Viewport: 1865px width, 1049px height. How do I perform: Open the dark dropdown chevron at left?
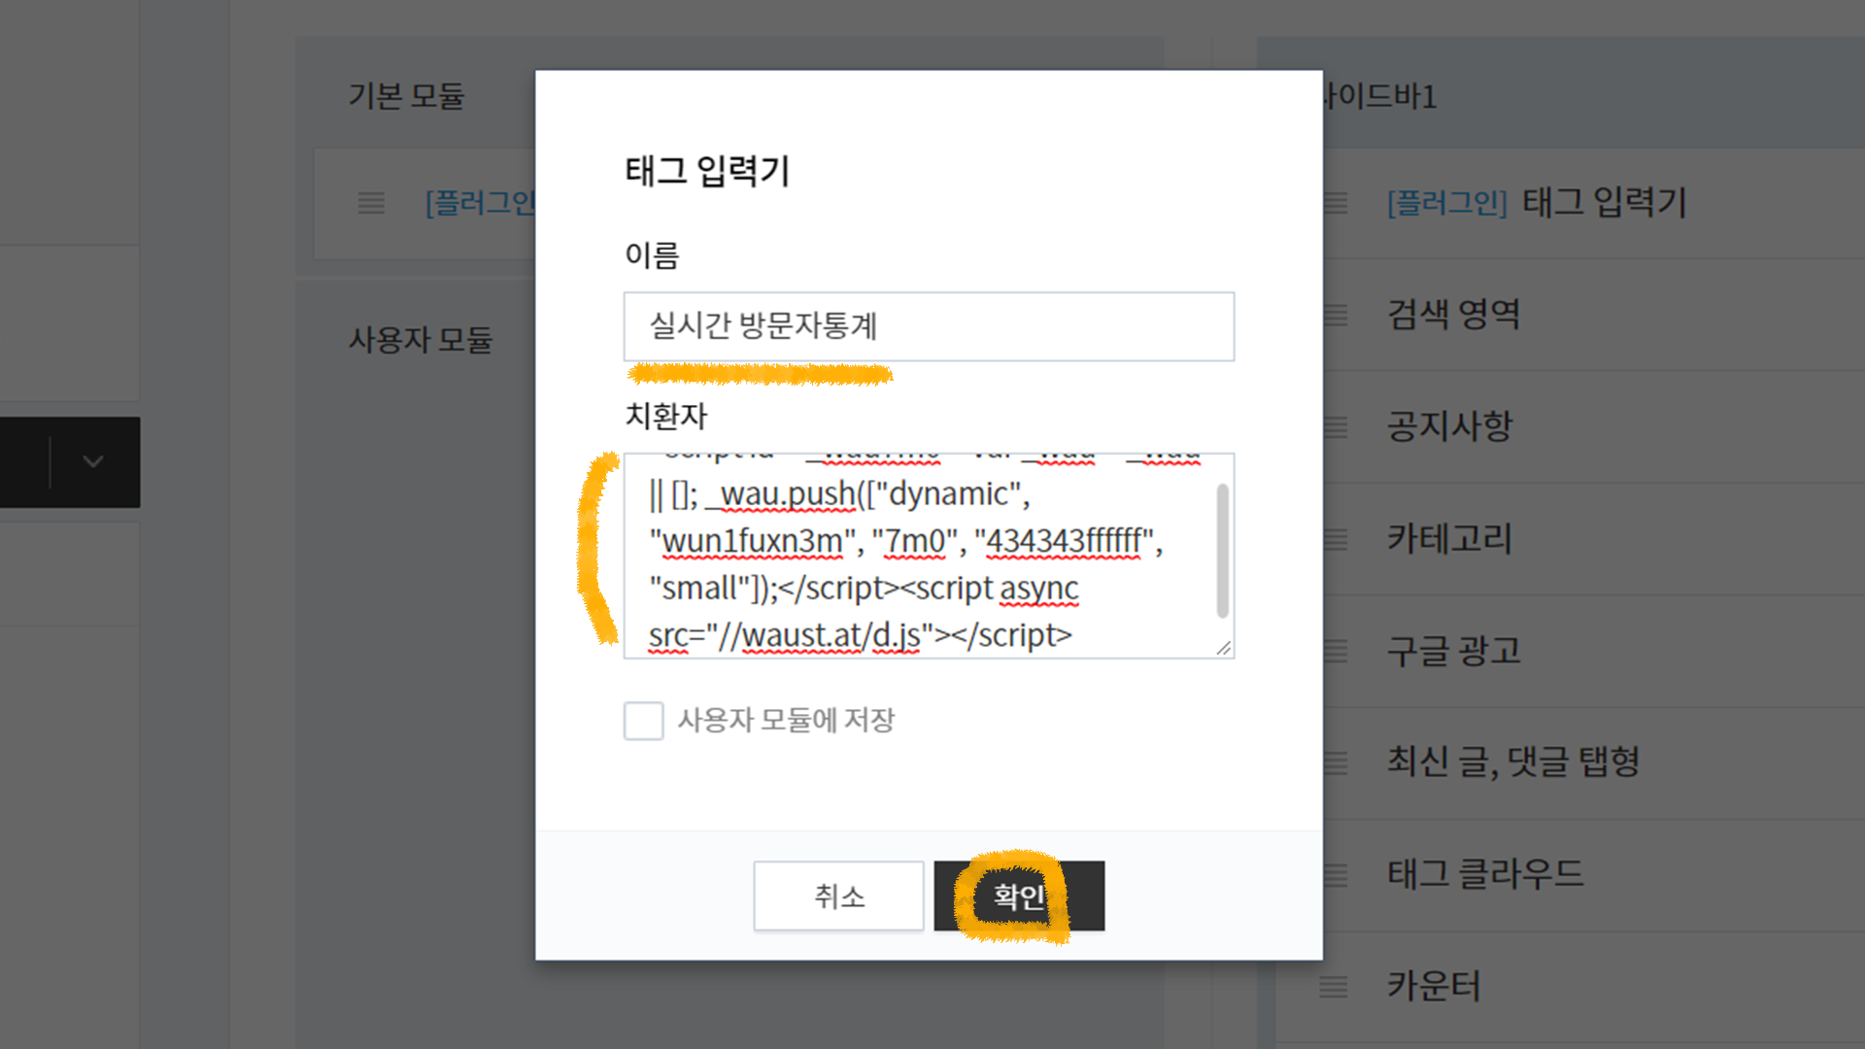pyautogui.click(x=93, y=461)
